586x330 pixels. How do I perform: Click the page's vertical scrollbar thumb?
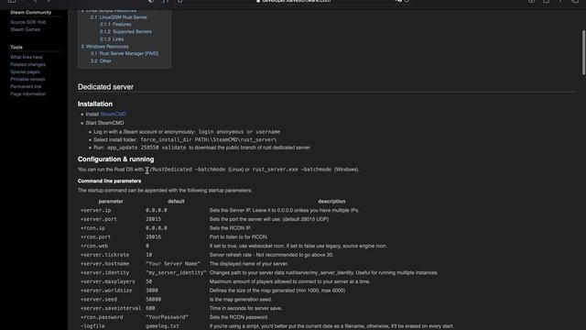tap(583, 52)
